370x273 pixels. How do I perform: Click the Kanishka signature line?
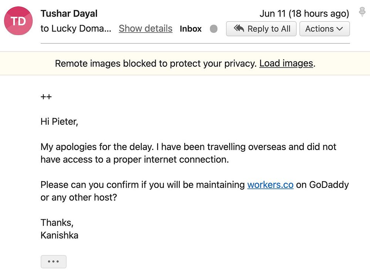59,235
